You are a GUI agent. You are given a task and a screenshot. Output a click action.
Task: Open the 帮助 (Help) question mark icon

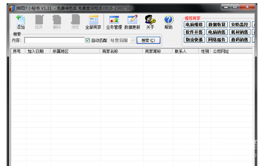coord(168,22)
